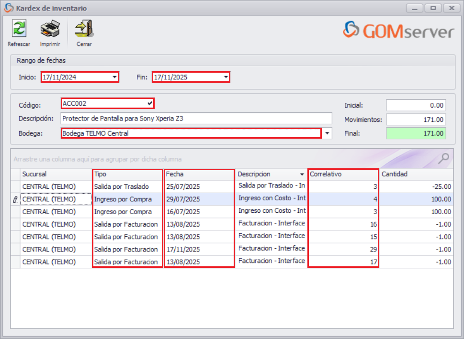Screen dimensions: 464x339
Task: Sort the grid by the Fecha column
Action: pyautogui.click(x=192, y=174)
